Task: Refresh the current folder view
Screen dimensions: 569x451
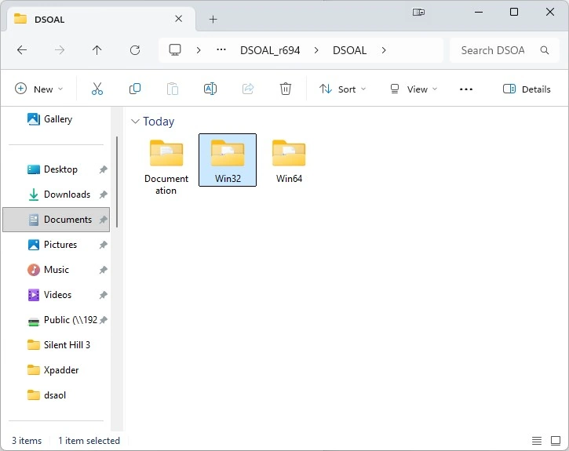Action: coord(135,50)
